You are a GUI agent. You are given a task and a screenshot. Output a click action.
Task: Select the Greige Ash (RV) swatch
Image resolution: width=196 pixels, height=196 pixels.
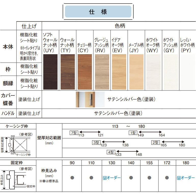102,72
